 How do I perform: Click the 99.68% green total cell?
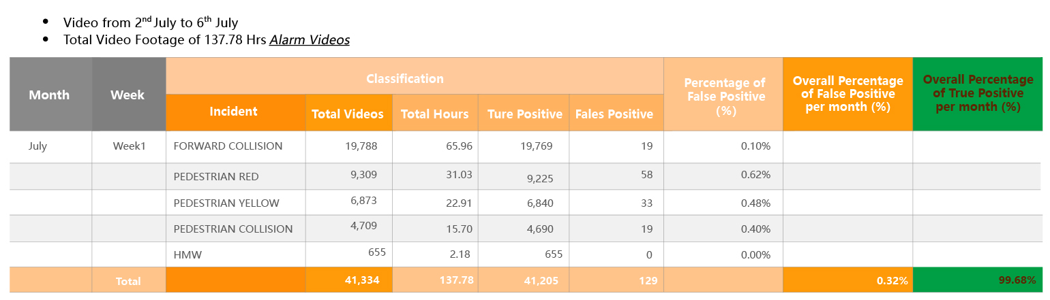point(1020,280)
